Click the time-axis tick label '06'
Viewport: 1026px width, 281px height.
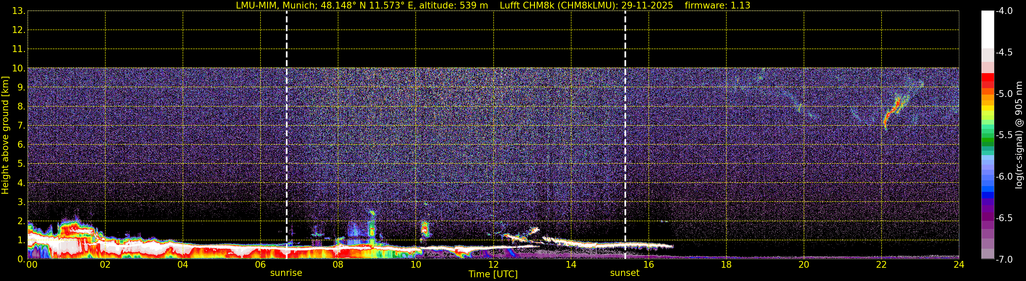[x=260, y=265]
